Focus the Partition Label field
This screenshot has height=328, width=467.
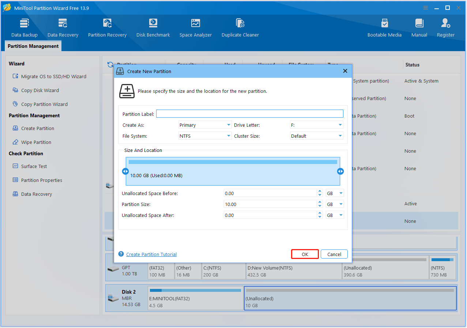click(250, 114)
